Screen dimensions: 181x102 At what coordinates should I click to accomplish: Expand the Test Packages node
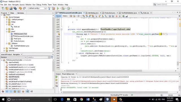tap(4, 48)
